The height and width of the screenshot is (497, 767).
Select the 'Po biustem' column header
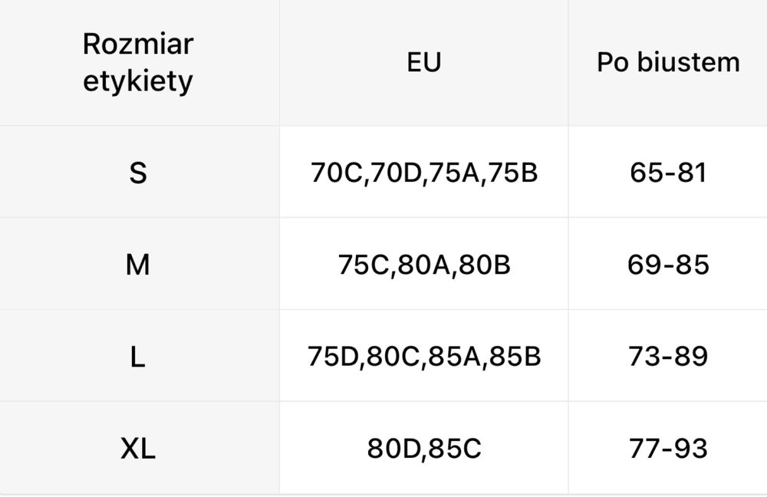point(668,62)
